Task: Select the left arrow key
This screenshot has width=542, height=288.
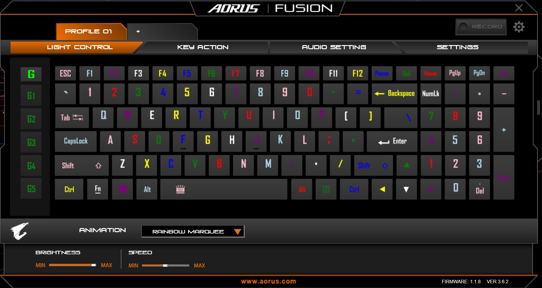Action: tap(382, 189)
